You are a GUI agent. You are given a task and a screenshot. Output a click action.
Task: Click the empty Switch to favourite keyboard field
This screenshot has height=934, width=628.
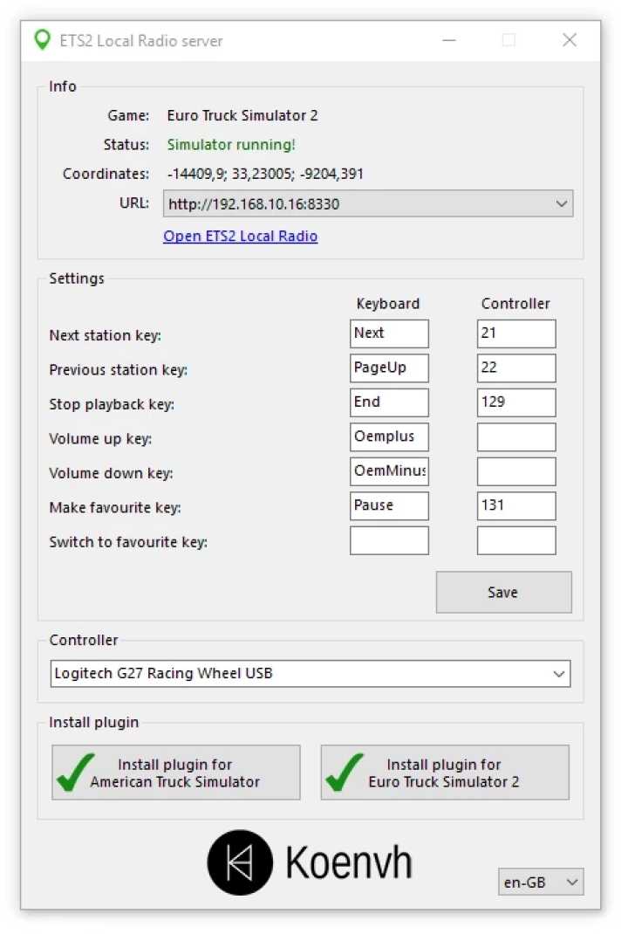pyautogui.click(x=388, y=540)
